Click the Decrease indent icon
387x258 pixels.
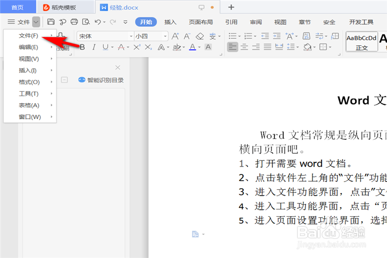pyautogui.click(x=265, y=36)
